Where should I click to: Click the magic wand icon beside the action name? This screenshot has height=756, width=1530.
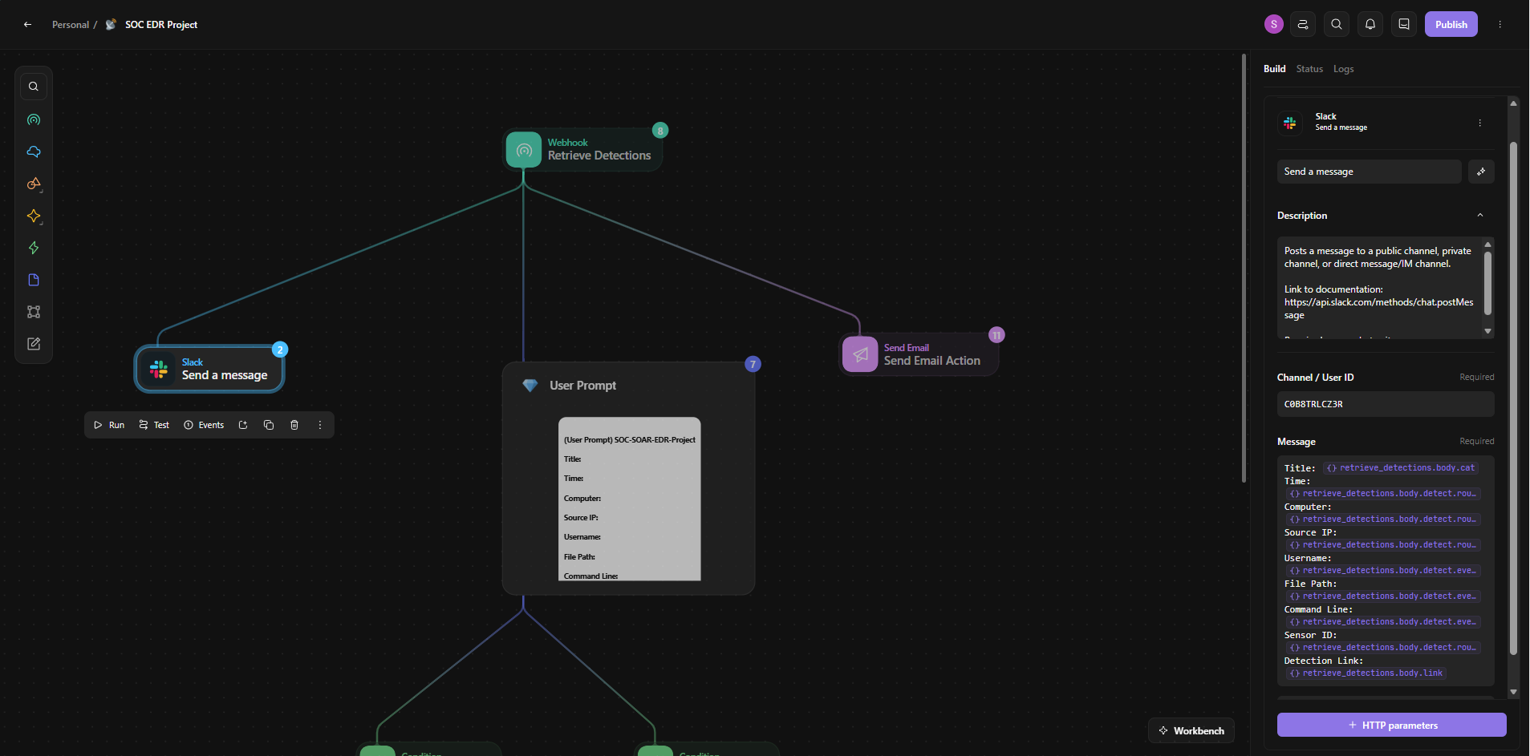click(x=1481, y=172)
